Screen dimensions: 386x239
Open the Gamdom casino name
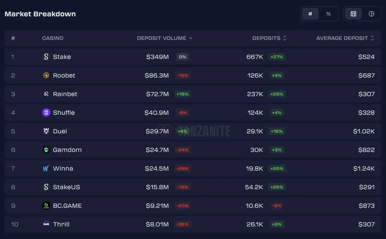click(67, 150)
